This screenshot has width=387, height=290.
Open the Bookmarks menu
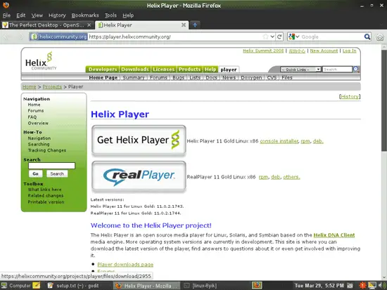(x=85, y=15)
